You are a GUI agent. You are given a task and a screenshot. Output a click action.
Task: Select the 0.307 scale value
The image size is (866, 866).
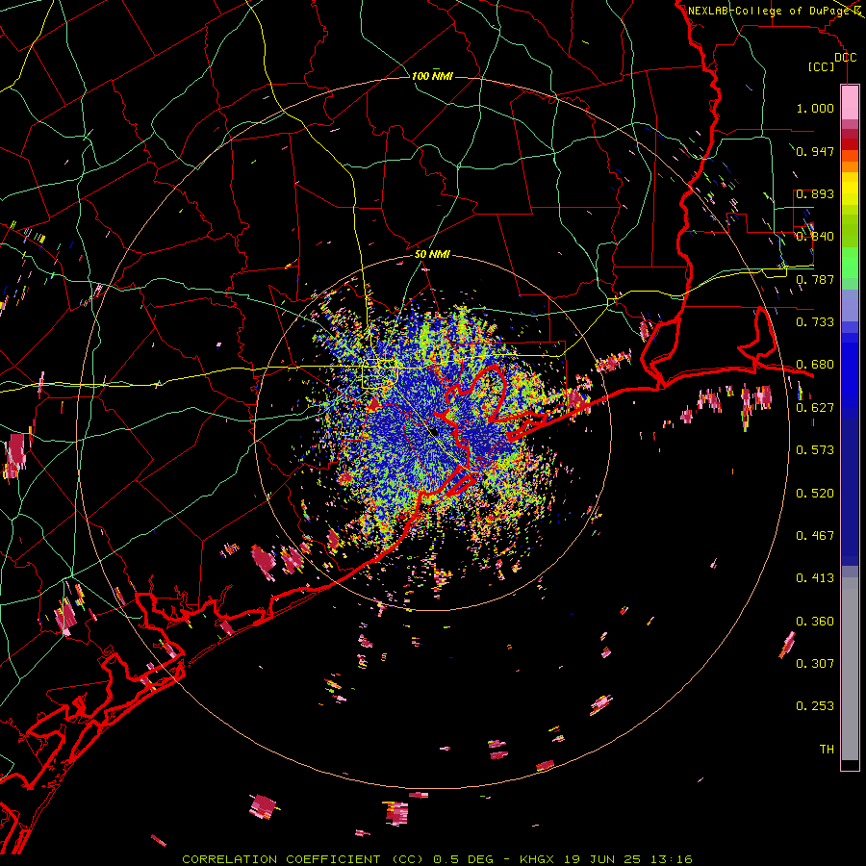815,664
